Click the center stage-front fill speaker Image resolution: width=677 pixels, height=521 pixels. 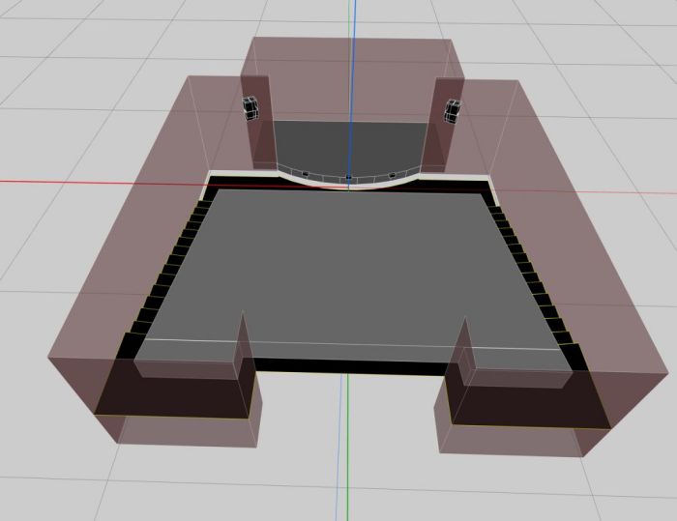[x=348, y=178]
